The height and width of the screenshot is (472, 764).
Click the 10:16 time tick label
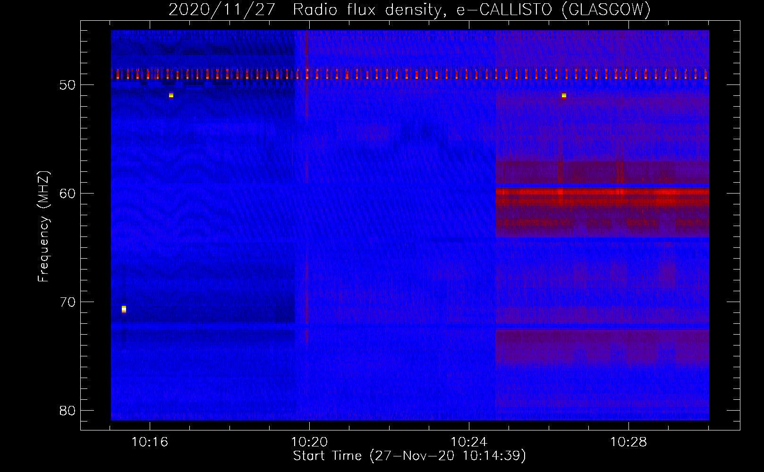[150, 442]
